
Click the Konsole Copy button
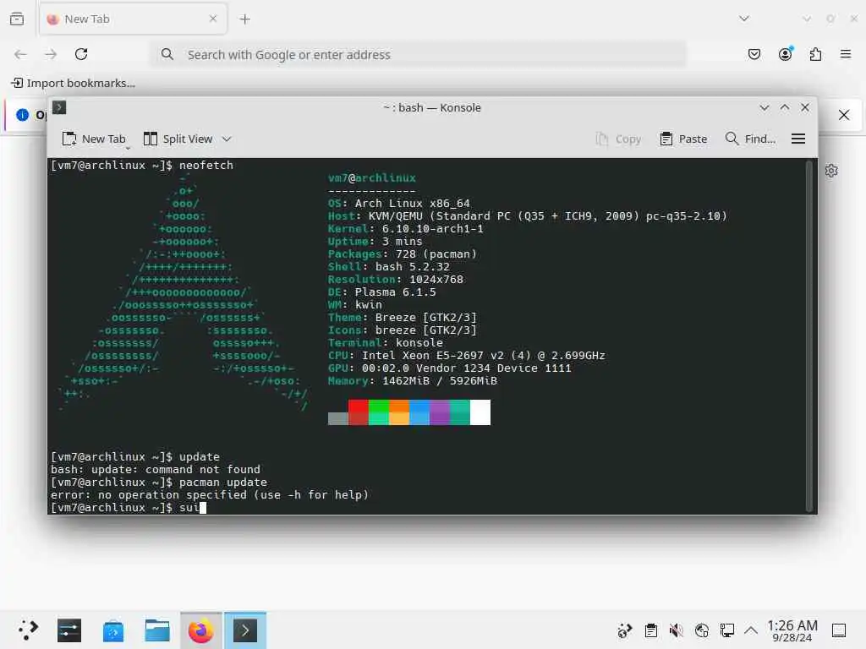coord(618,139)
